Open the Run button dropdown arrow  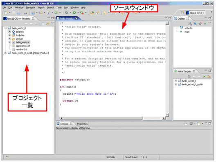[x=78, y=13]
